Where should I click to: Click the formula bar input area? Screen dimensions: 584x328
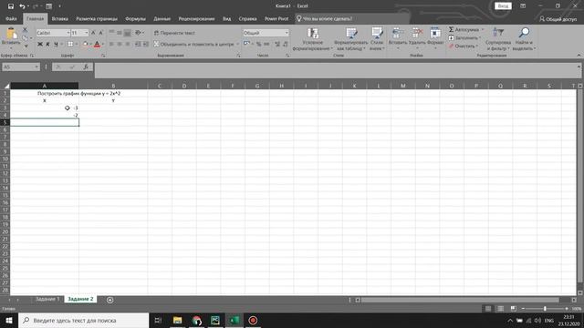click(x=336, y=70)
